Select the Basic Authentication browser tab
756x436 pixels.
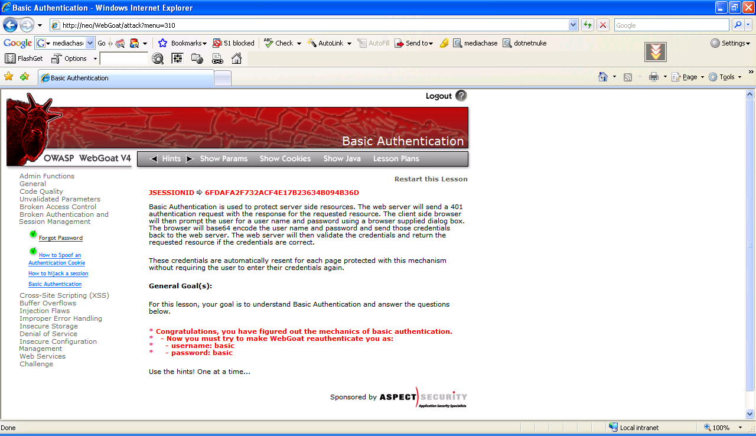click(x=125, y=78)
